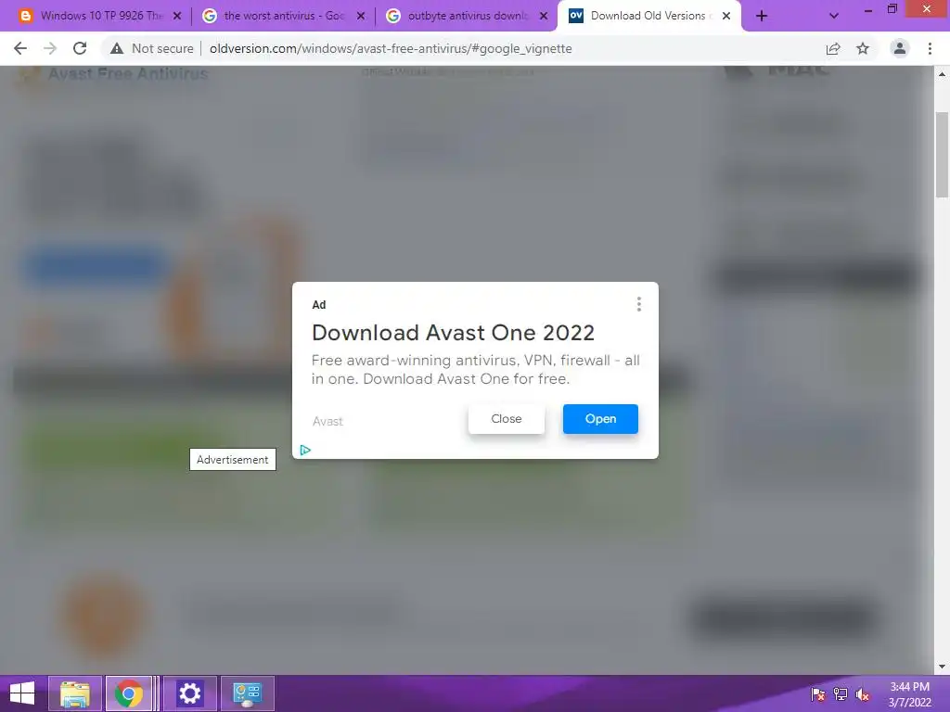
Task: Click the forward navigation arrow
Action: [50, 48]
